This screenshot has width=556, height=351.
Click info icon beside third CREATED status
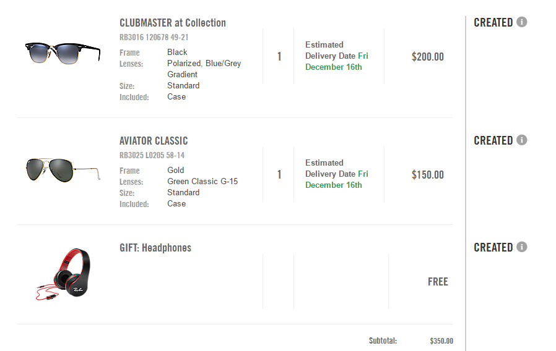point(522,247)
